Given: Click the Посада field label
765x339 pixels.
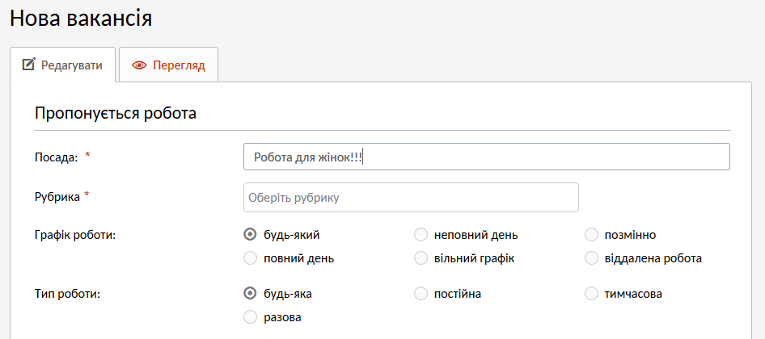Looking at the screenshot, I should [x=56, y=157].
